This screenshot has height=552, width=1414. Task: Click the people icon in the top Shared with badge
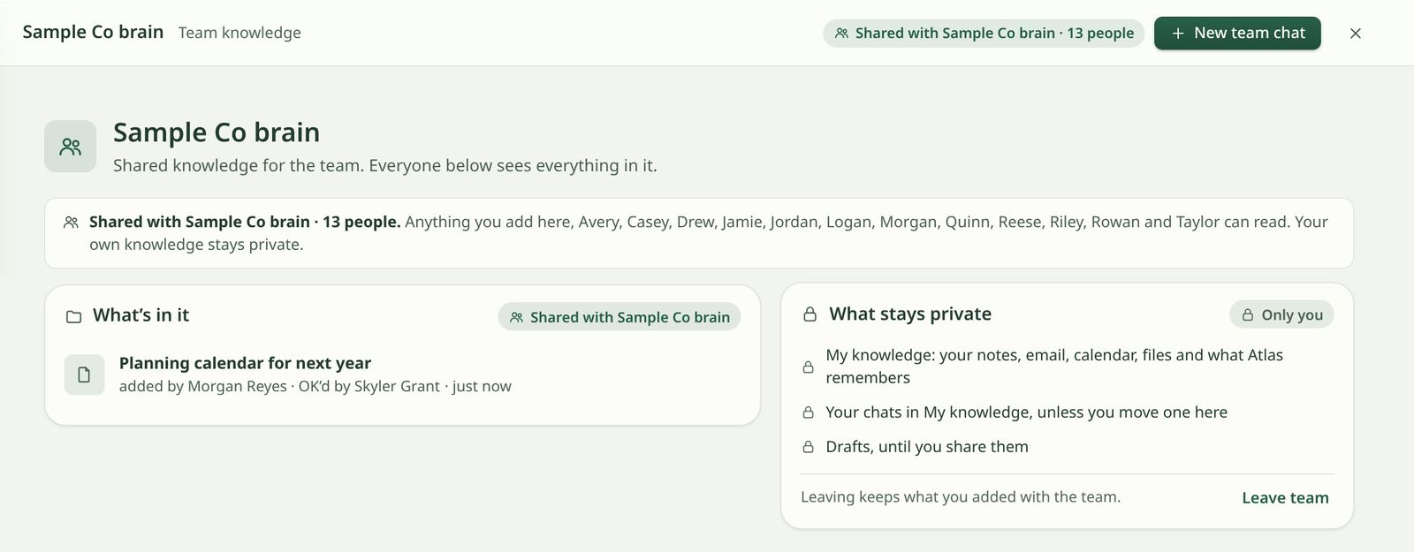(842, 34)
